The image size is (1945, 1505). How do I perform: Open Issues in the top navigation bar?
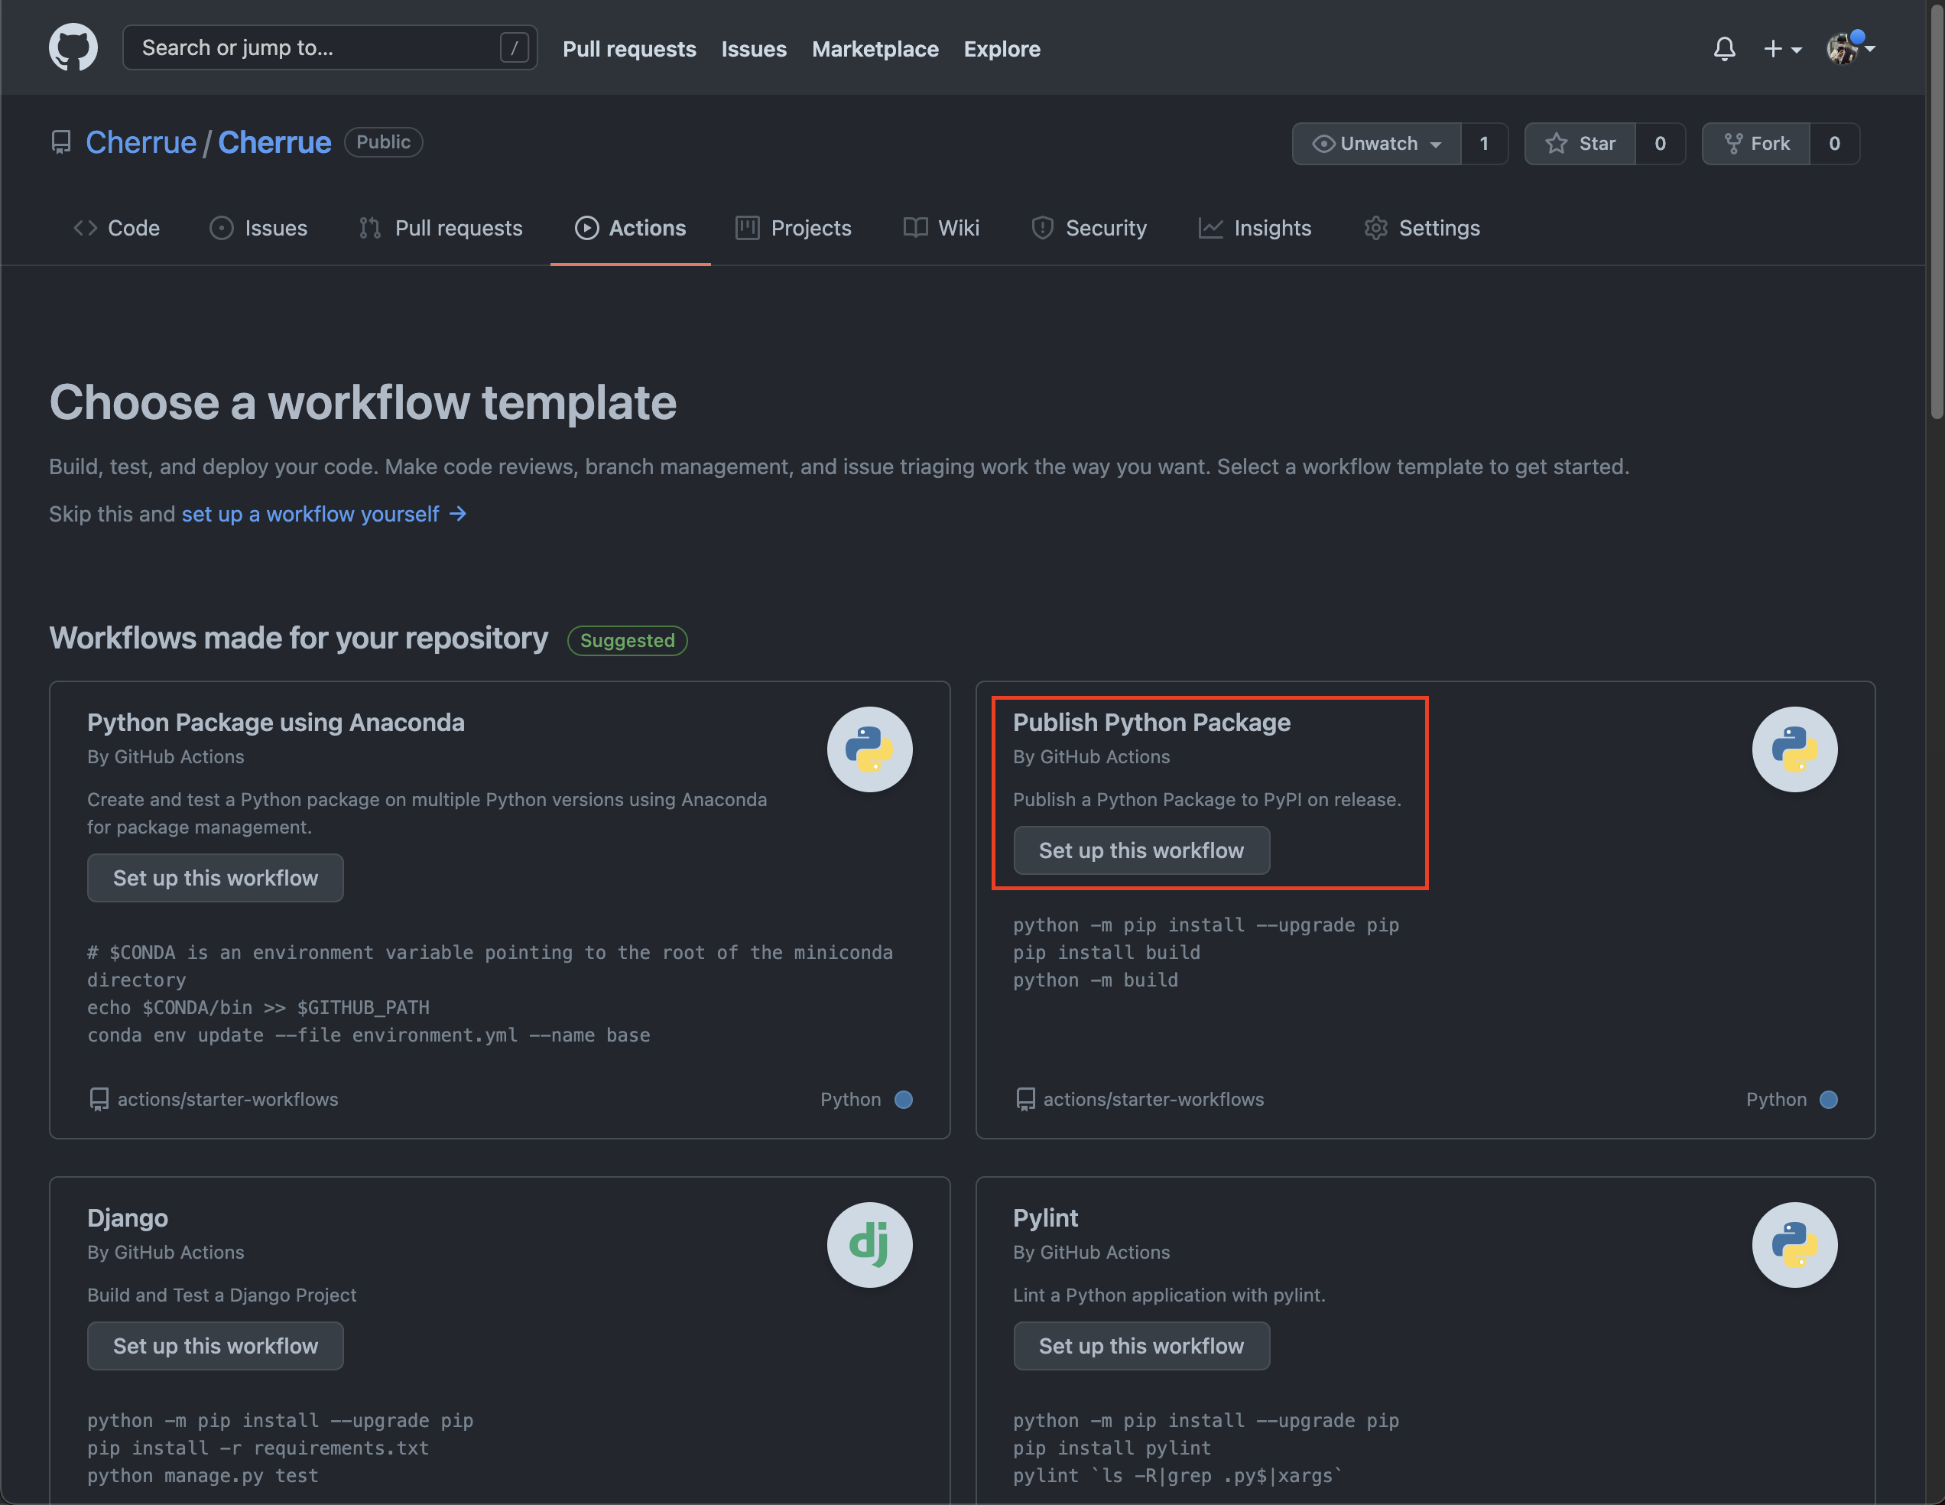click(x=753, y=49)
